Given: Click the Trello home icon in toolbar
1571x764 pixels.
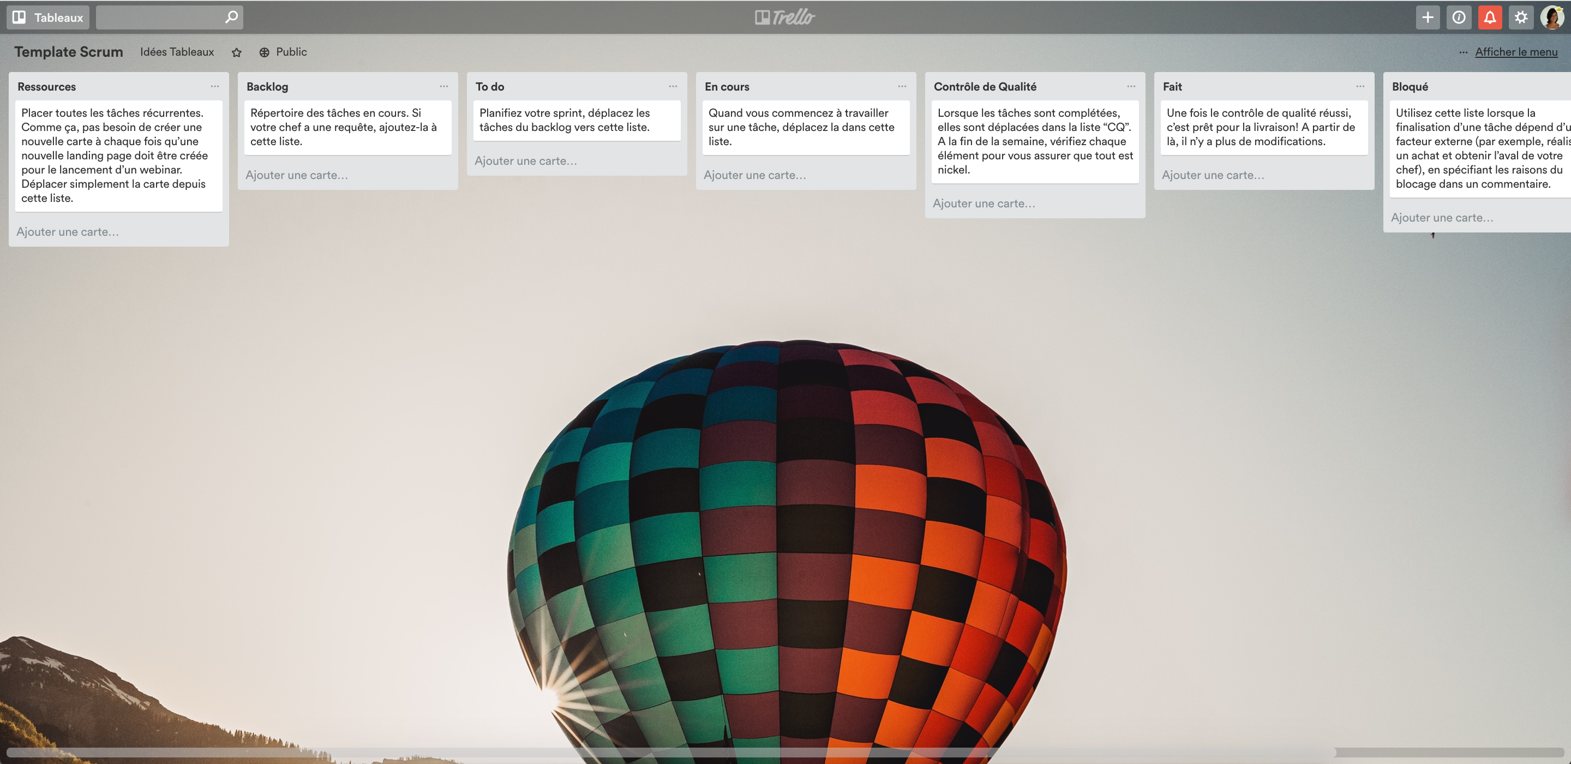Looking at the screenshot, I should pos(784,16).
